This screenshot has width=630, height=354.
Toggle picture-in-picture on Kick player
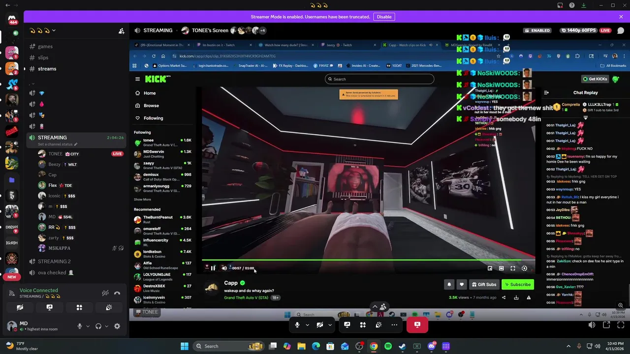pos(490,268)
